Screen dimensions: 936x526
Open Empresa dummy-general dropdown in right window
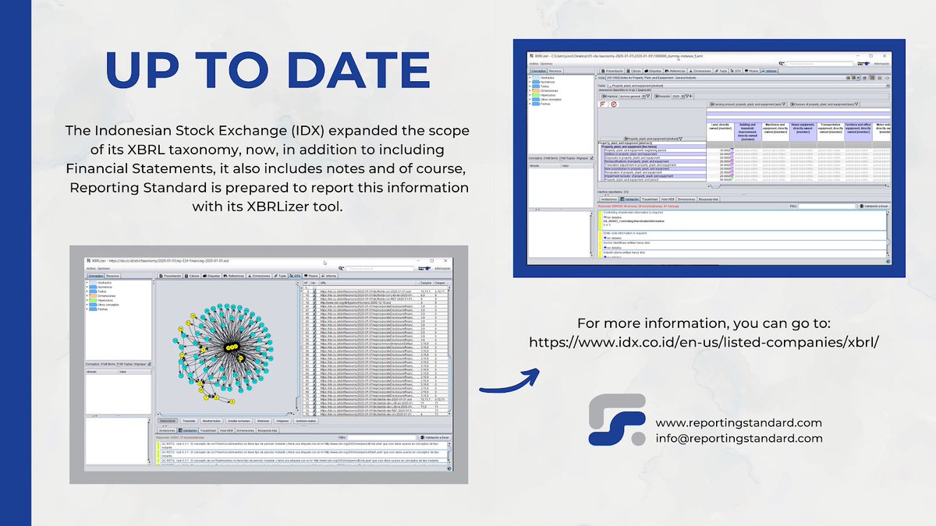click(x=631, y=97)
